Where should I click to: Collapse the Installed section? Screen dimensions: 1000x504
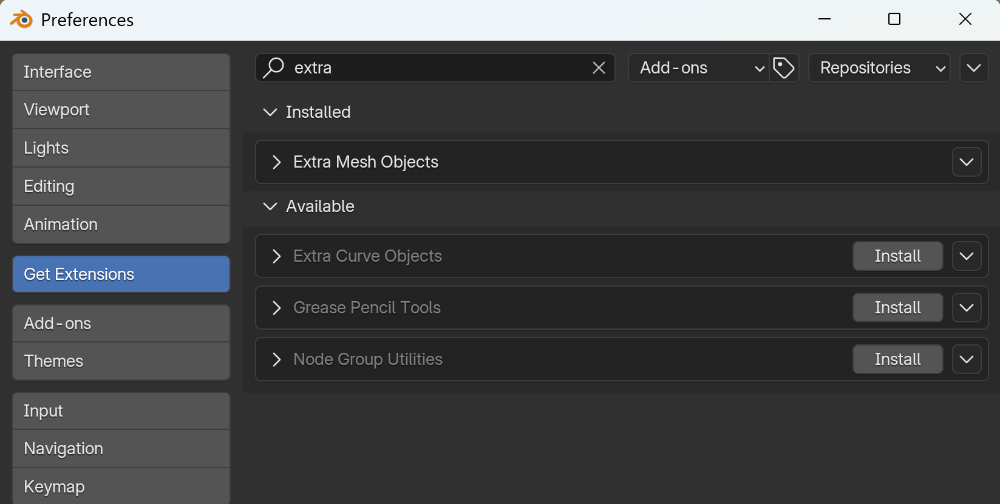pyautogui.click(x=270, y=112)
